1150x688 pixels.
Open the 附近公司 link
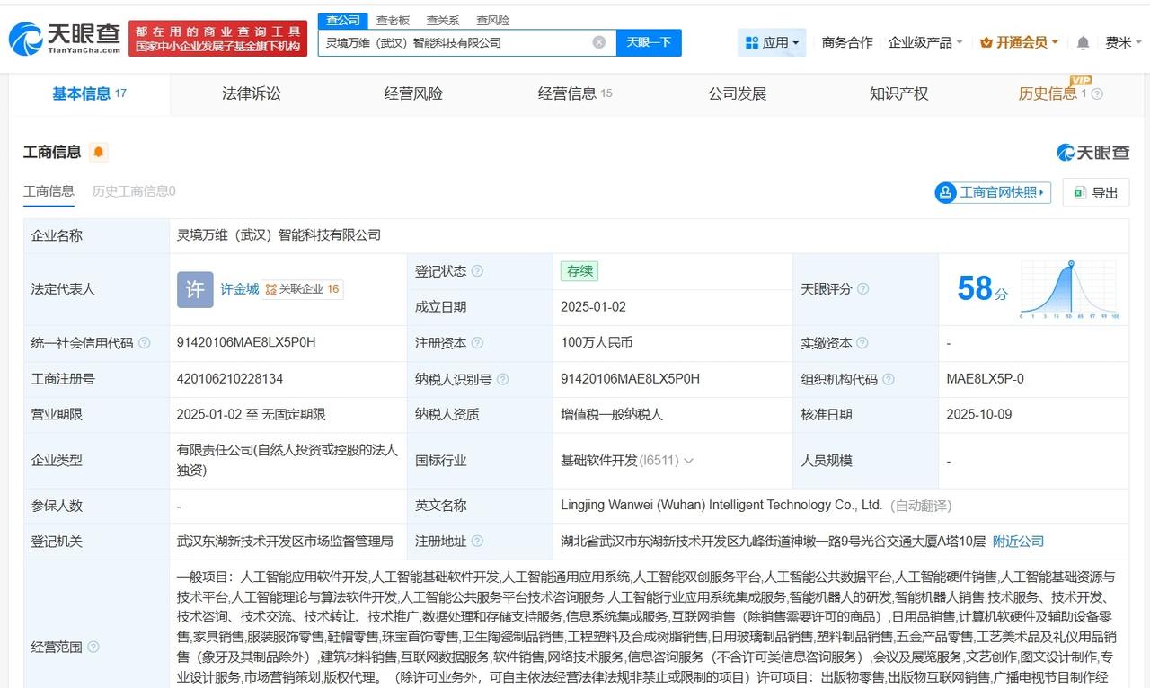click(1019, 541)
